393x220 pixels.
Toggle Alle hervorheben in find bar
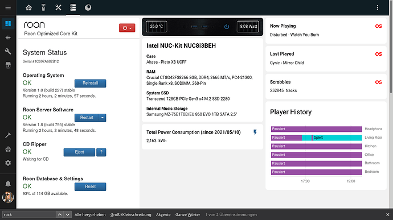(x=90, y=214)
